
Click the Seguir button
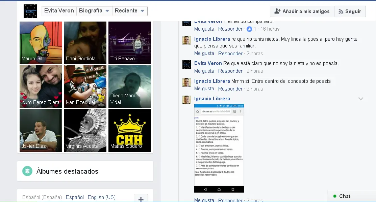(x=350, y=11)
